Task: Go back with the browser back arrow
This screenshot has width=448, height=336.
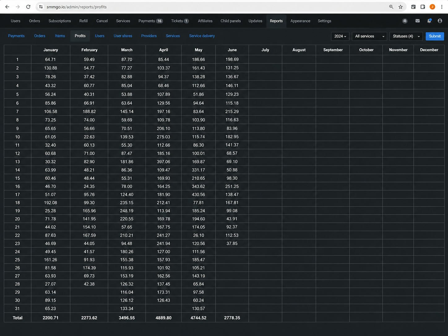Action: [7, 7]
